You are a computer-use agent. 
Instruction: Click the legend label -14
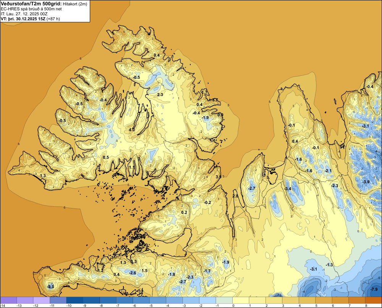click(3, 306)
